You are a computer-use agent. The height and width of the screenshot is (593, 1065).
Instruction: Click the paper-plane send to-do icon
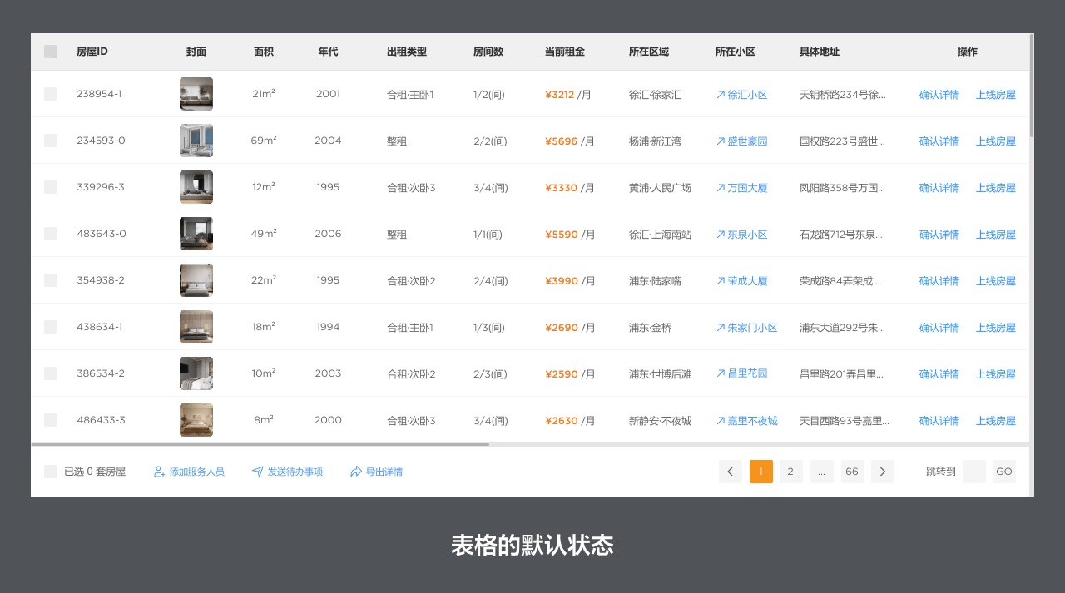257,472
